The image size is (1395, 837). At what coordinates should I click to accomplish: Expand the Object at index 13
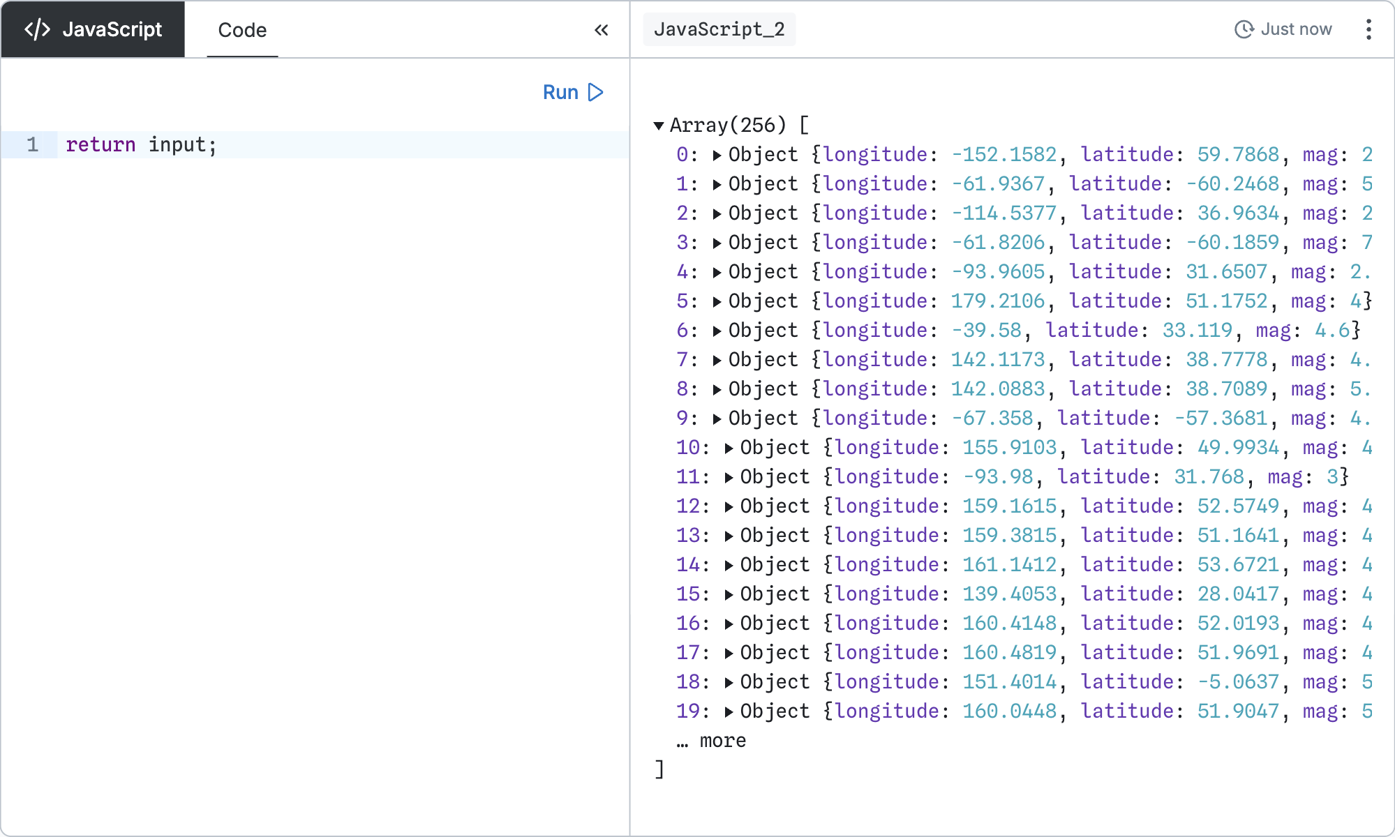click(x=730, y=535)
